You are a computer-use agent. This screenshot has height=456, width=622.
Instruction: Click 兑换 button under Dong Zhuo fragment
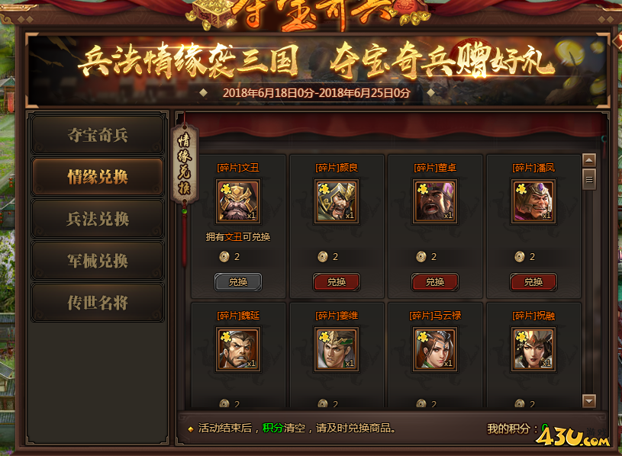pyautogui.click(x=435, y=282)
